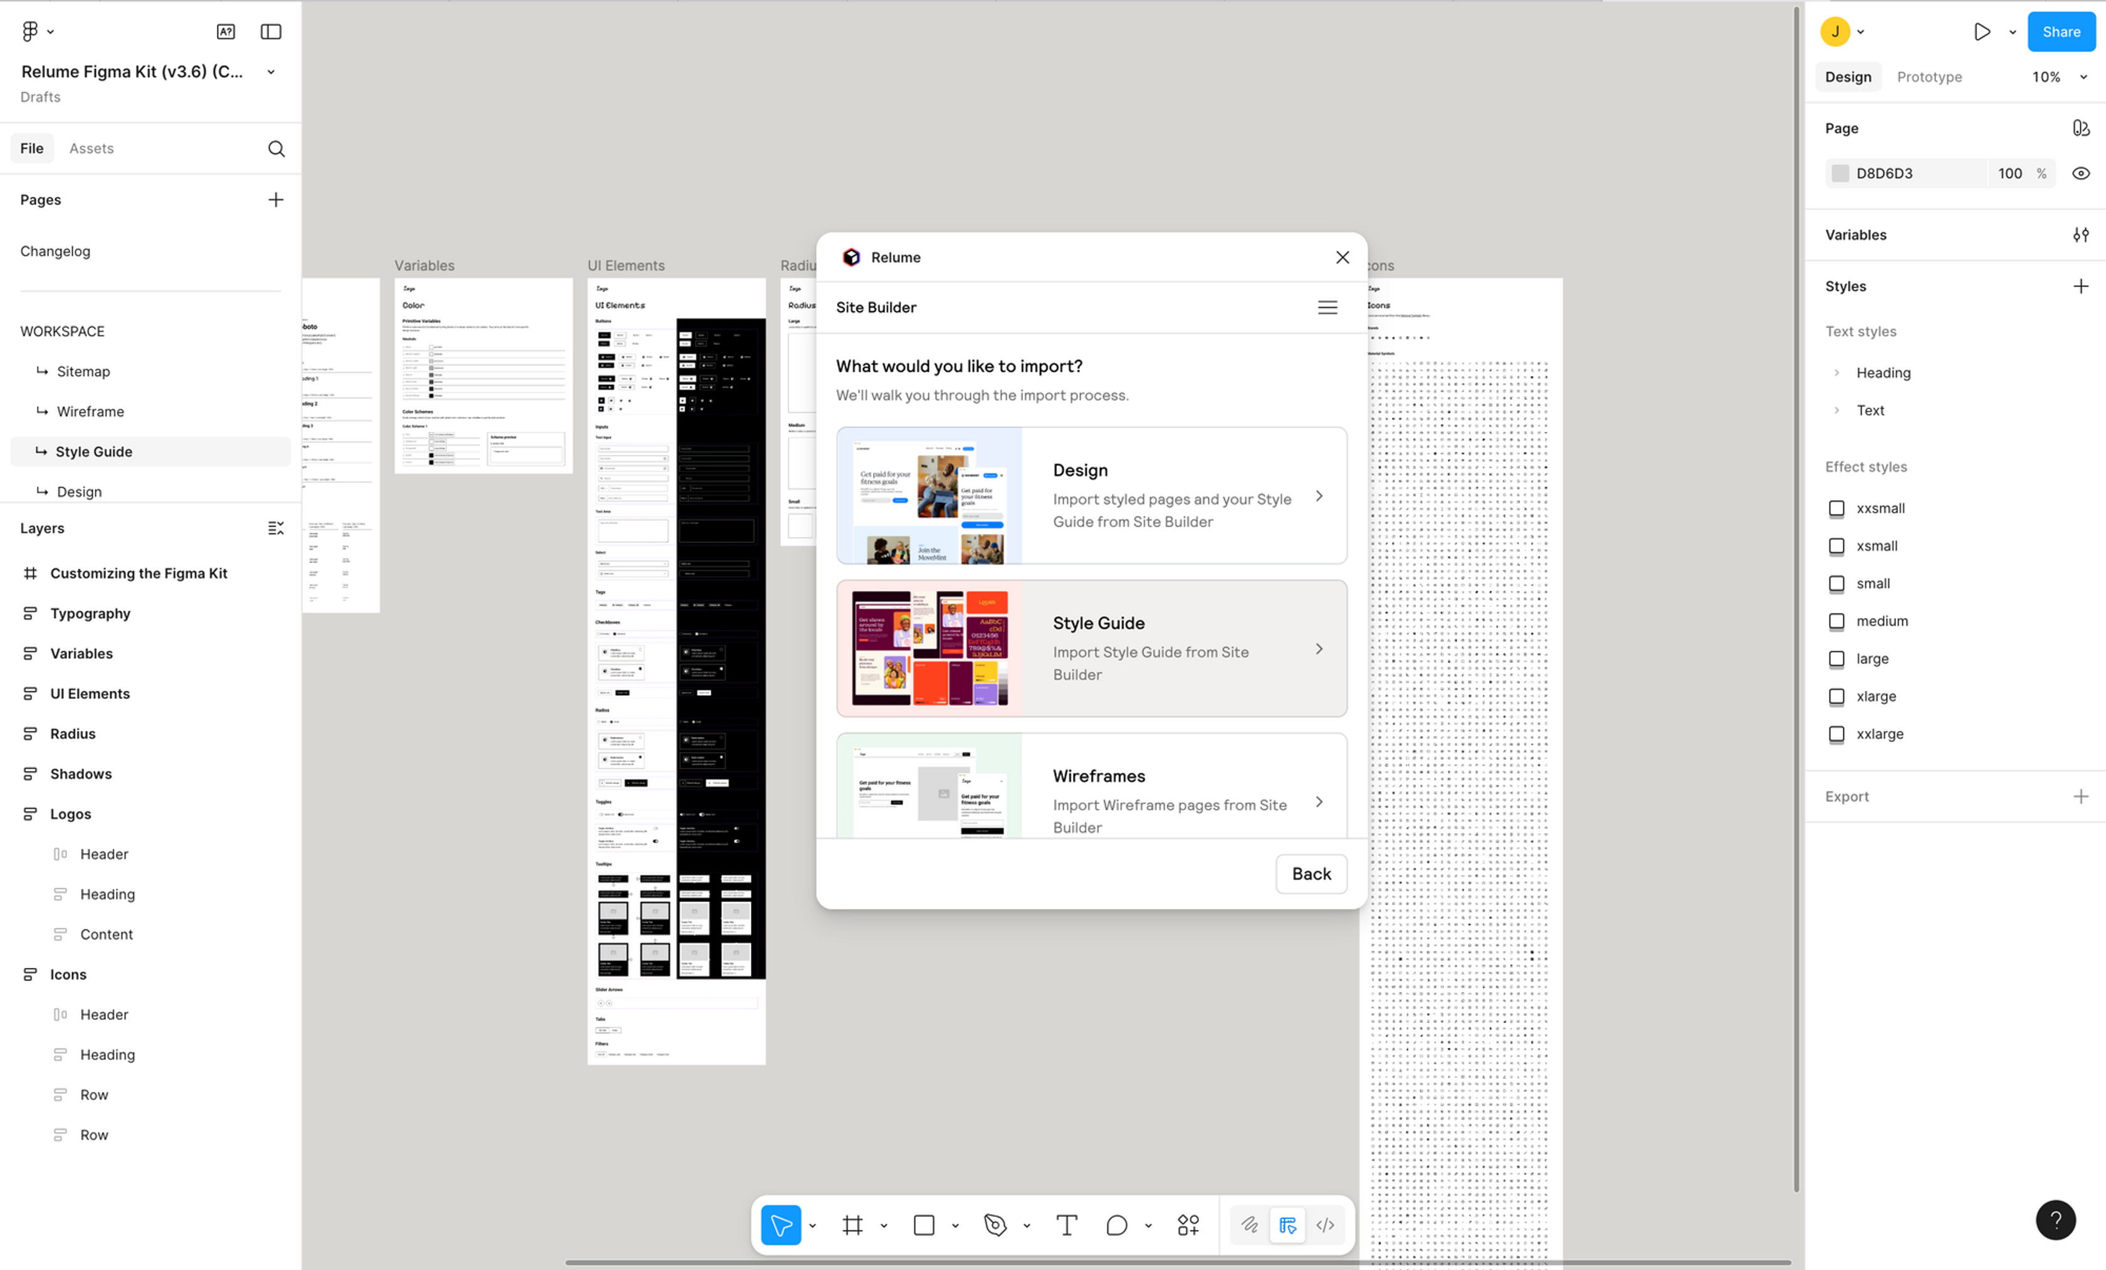Image resolution: width=2106 pixels, height=1270 pixels.
Task: Open the Figma main menu logo
Action: (30, 31)
